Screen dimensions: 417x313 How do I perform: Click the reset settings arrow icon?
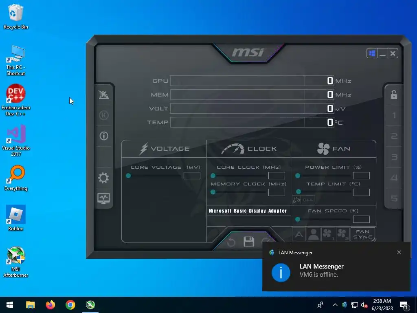coord(231,242)
